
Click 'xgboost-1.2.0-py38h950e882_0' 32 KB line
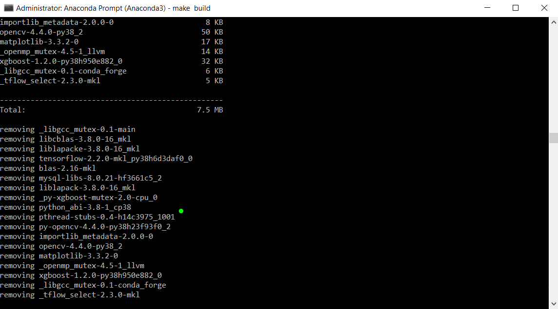click(x=112, y=61)
